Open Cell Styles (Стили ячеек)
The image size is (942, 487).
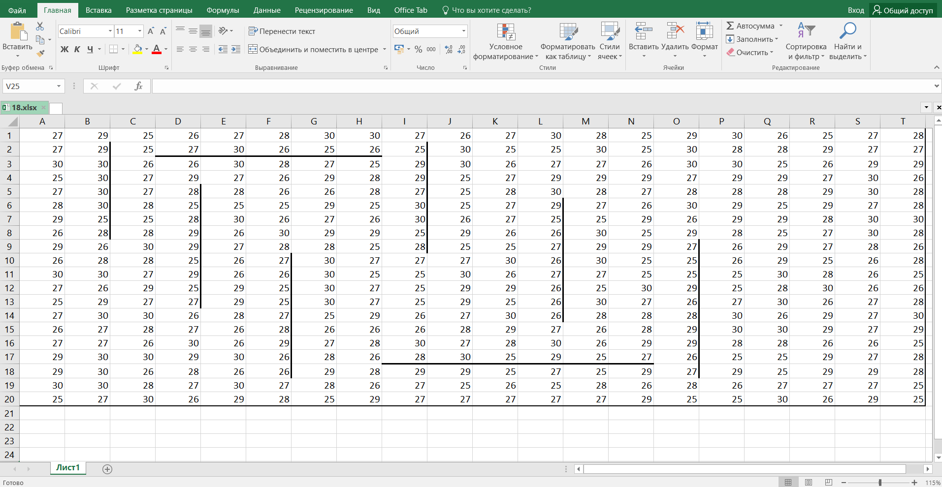tap(610, 41)
